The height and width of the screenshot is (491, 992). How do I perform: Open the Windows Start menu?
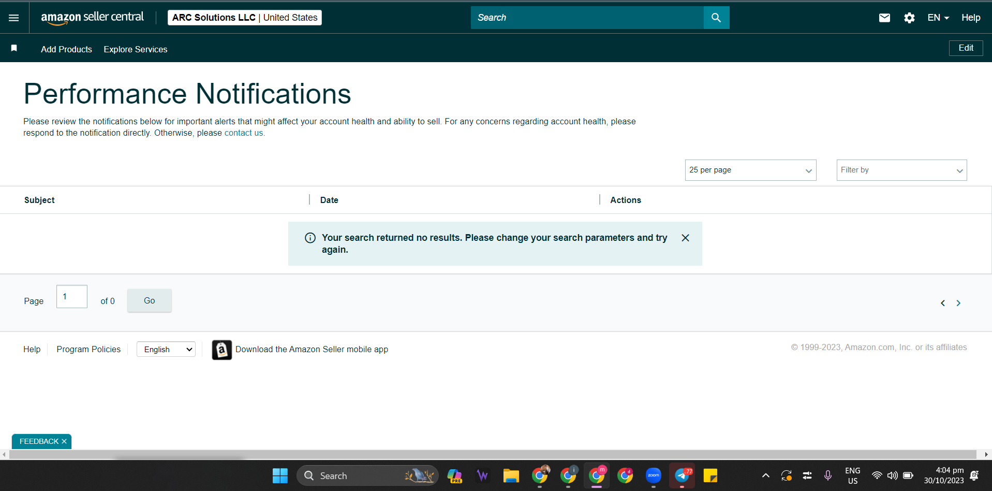pos(280,475)
